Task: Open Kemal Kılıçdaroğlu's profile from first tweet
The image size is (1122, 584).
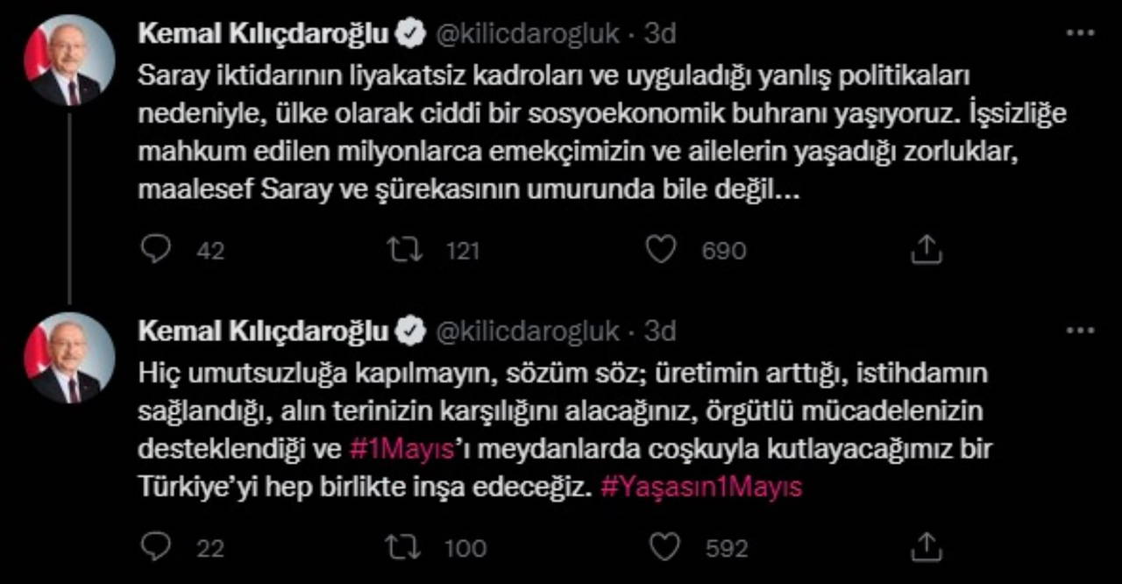Action: pos(263,33)
